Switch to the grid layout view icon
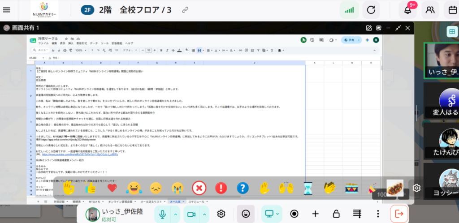Screen dimensions: 459x223 [x=452, y=31]
